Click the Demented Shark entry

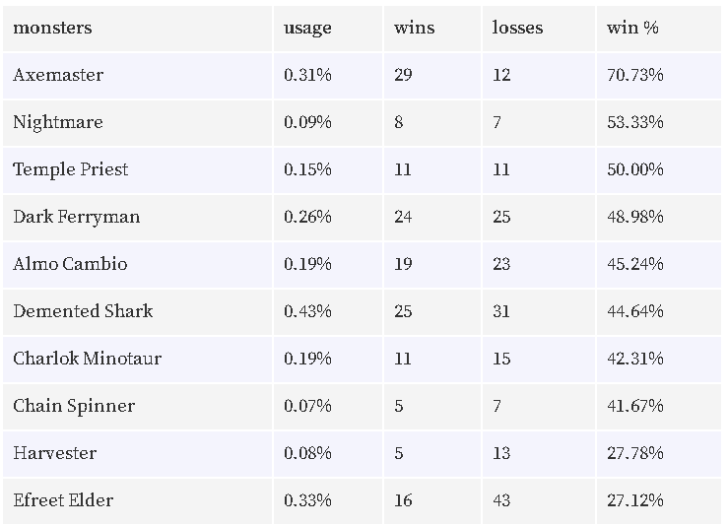(83, 311)
